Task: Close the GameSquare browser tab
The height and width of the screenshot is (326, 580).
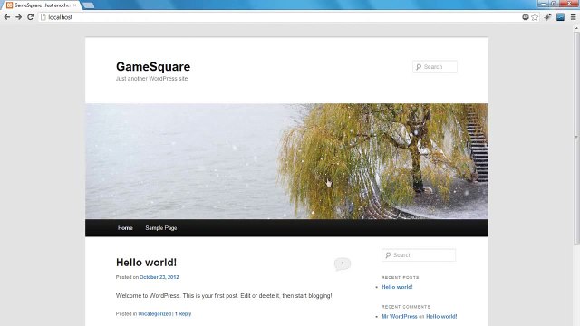Action: point(74,5)
